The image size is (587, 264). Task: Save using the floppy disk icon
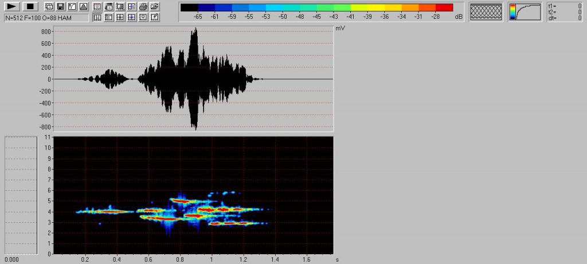(x=60, y=7)
